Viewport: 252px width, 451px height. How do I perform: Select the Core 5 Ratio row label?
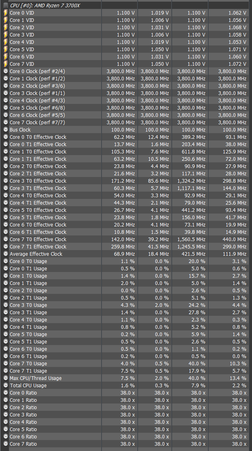[23, 429]
